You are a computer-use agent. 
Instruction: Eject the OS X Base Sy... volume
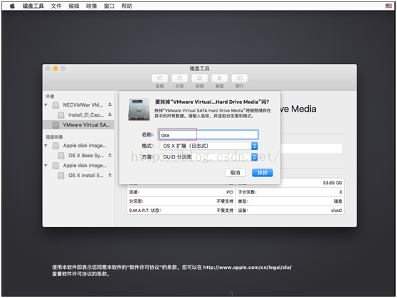click(110, 155)
